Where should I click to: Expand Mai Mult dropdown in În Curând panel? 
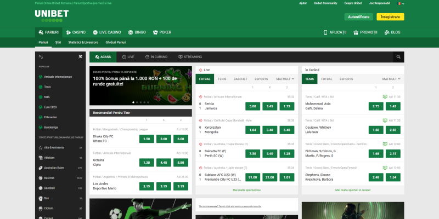(391, 79)
